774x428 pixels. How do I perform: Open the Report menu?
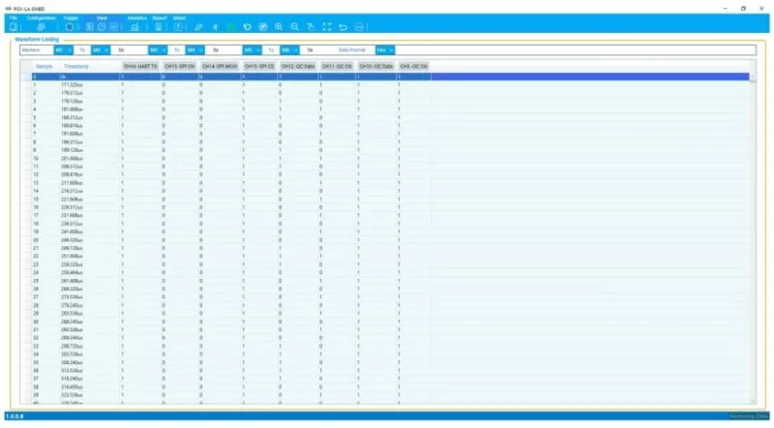click(x=160, y=17)
